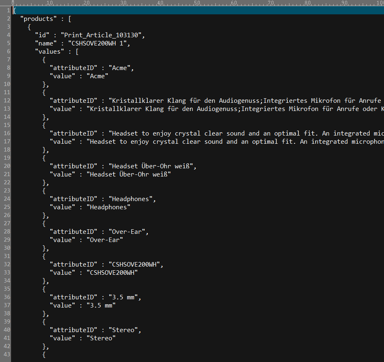Viewport: 384px width, 362px height.
Task: Click line number 36 in the gutter
Action: (x=7, y=297)
